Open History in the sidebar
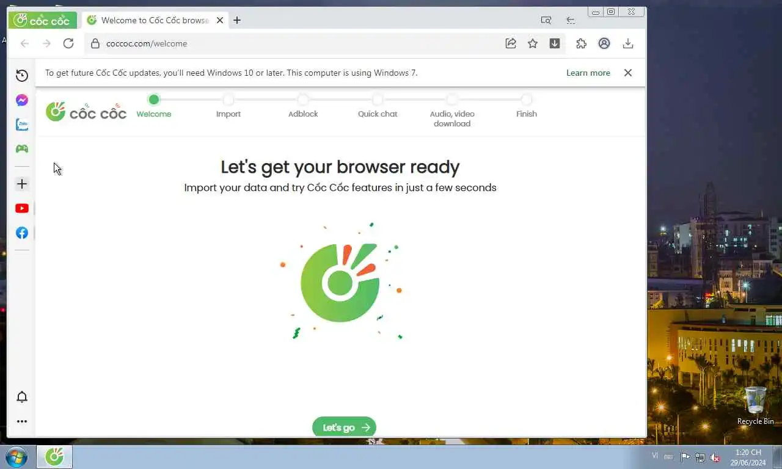This screenshot has height=469, width=782. pos(22,76)
